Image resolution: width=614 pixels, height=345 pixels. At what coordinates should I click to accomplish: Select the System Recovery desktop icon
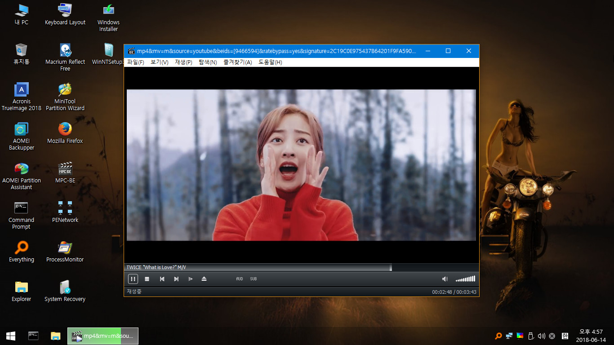click(65, 291)
